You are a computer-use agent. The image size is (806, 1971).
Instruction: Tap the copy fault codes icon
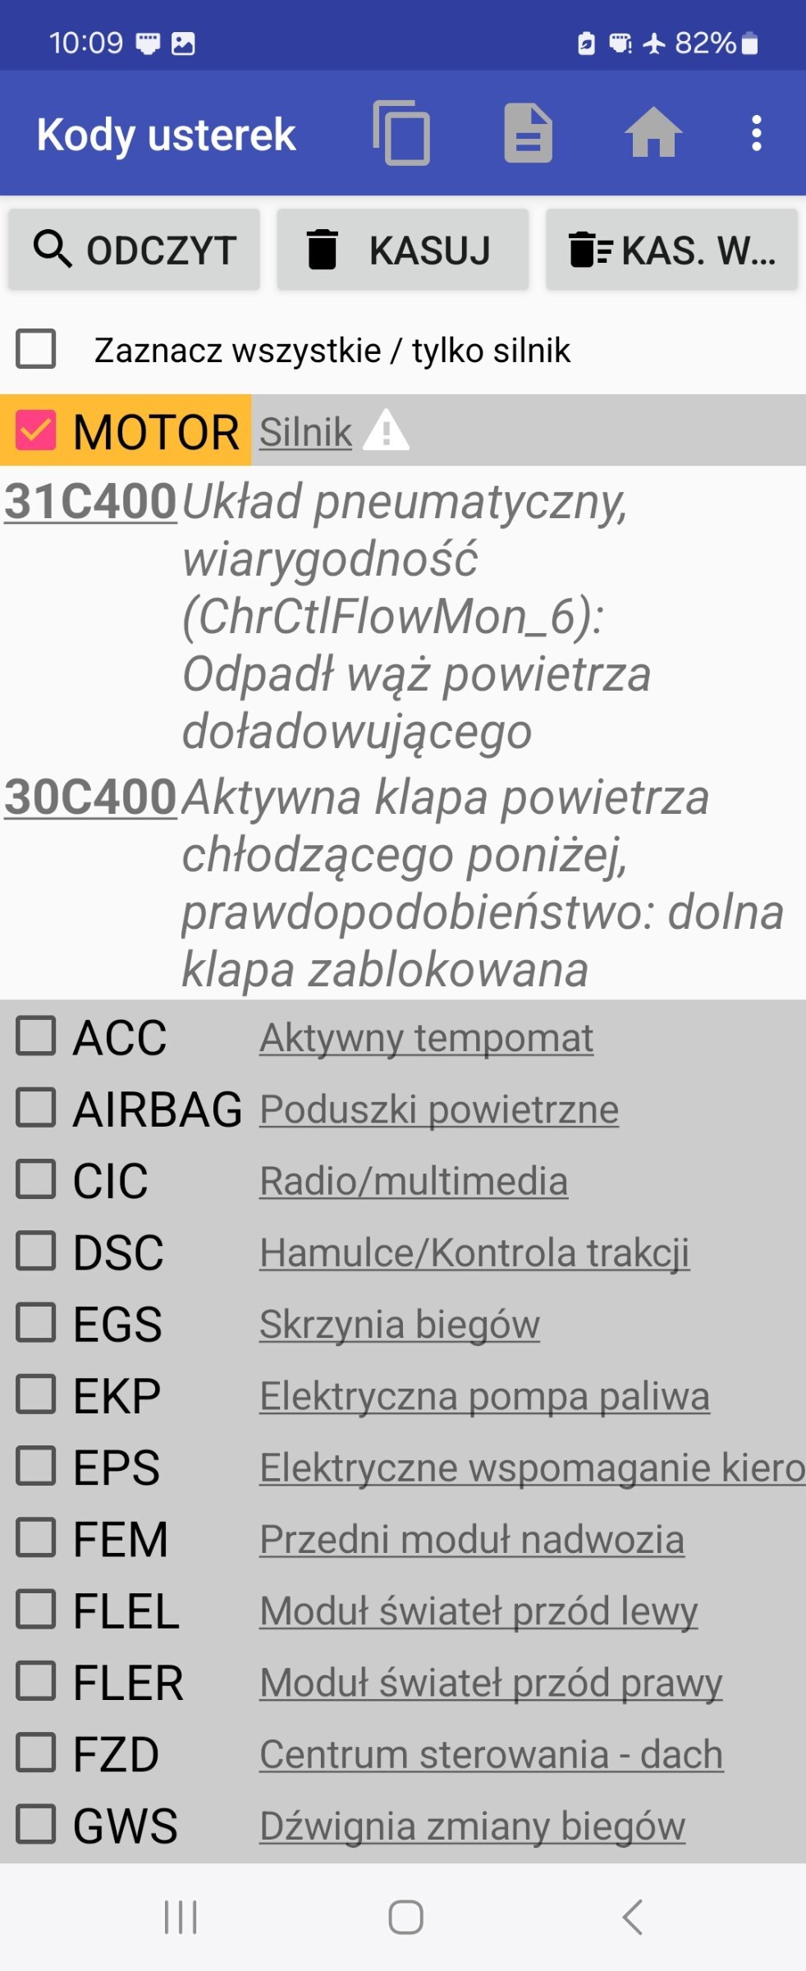pyautogui.click(x=401, y=133)
